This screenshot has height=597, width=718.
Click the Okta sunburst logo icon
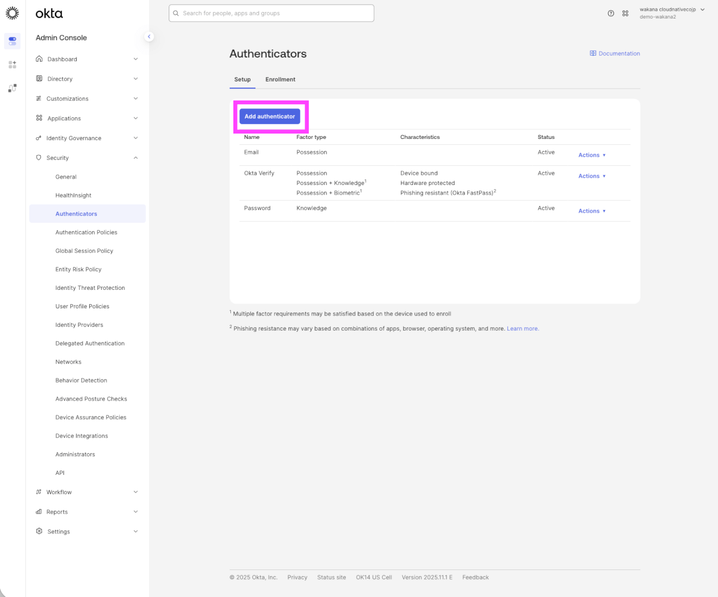coord(12,13)
